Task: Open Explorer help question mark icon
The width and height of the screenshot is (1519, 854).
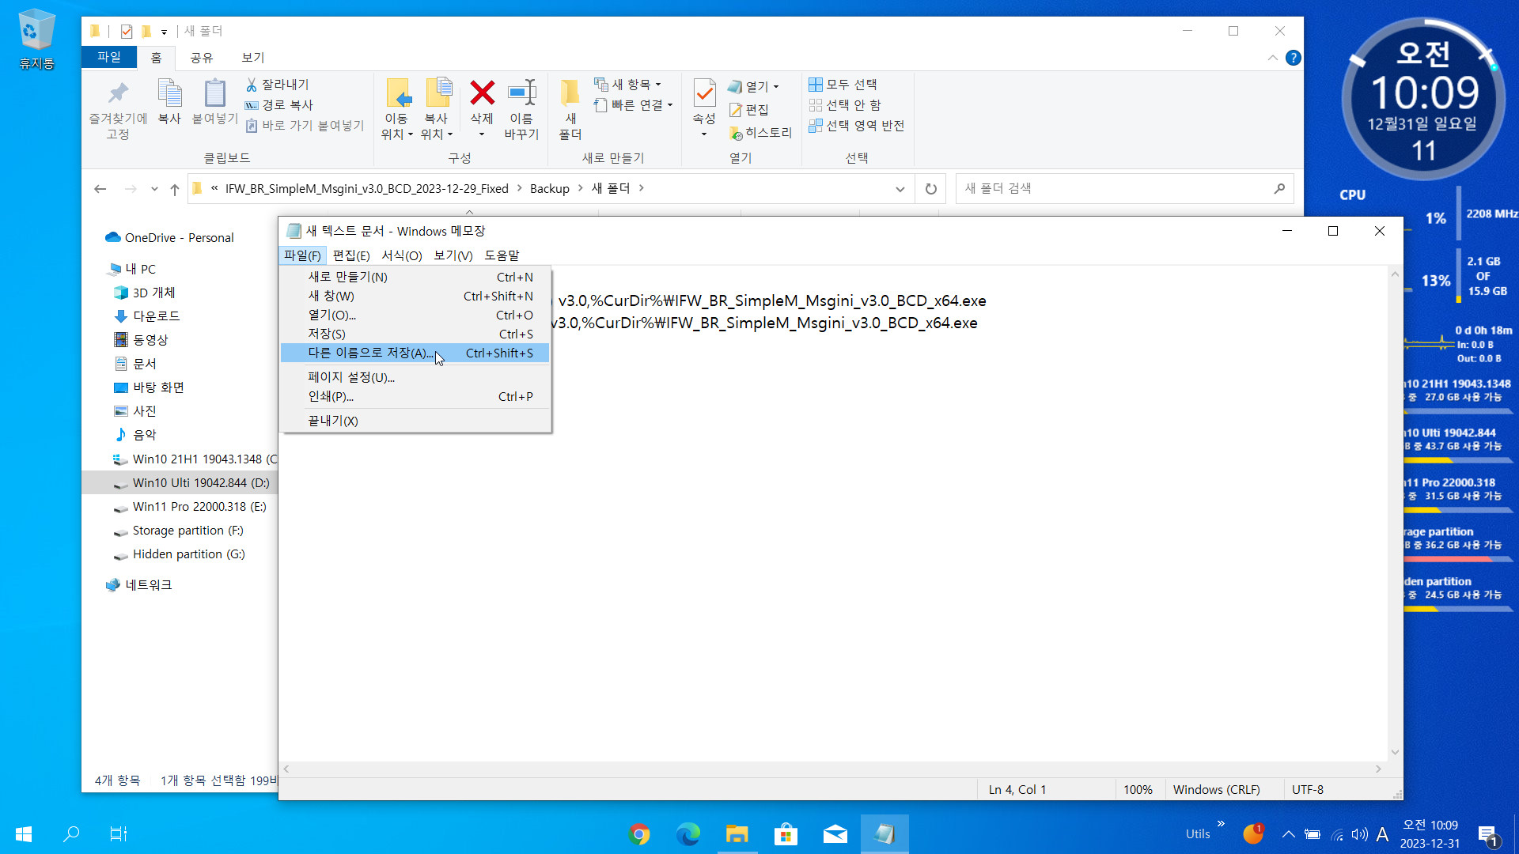Action: point(1294,58)
